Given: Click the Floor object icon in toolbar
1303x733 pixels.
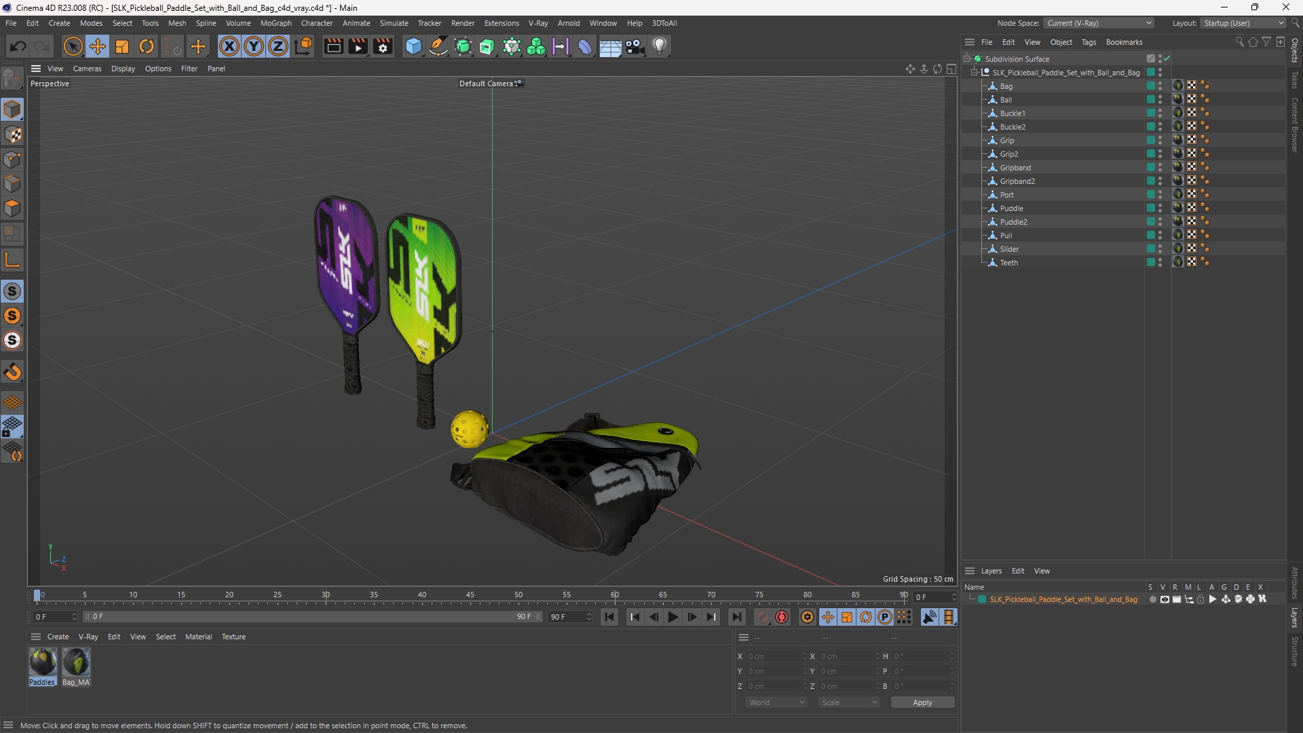Looking at the screenshot, I should click(x=609, y=46).
